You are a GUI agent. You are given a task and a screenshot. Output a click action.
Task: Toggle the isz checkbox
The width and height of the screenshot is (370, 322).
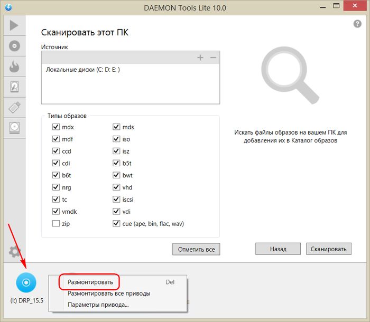(x=116, y=151)
